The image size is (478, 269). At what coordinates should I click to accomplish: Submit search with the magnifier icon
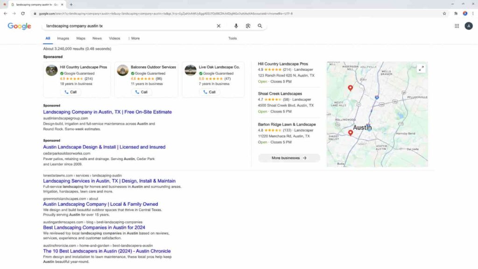260,26
